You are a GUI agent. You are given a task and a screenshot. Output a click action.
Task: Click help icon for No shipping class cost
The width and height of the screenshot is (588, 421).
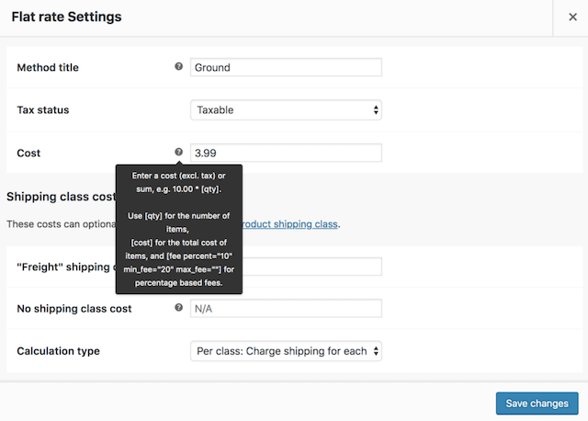pos(178,308)
